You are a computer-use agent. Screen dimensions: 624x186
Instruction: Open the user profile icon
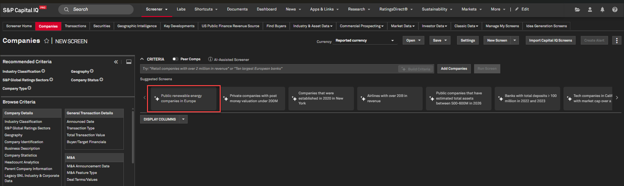coord(590,9)
